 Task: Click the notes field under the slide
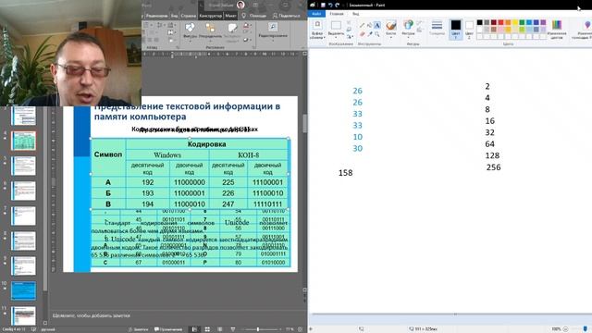tap(178, 315)
